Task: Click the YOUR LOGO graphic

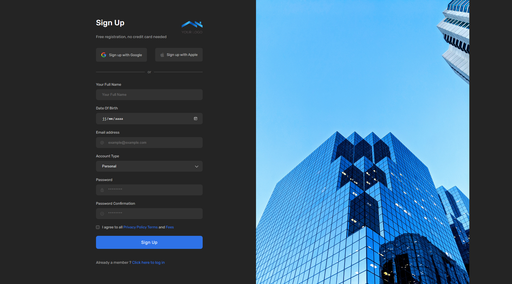Action: 192,27
